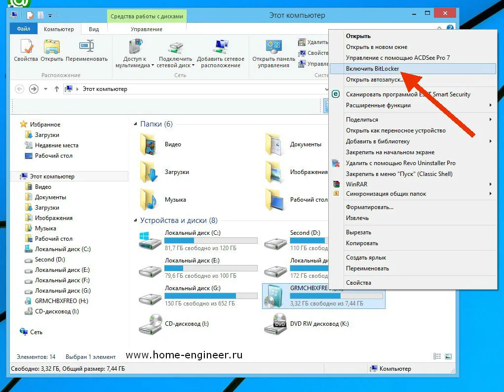
Task: Select DVD RW дисковод (K:) icon
Action: pos(275,324)
